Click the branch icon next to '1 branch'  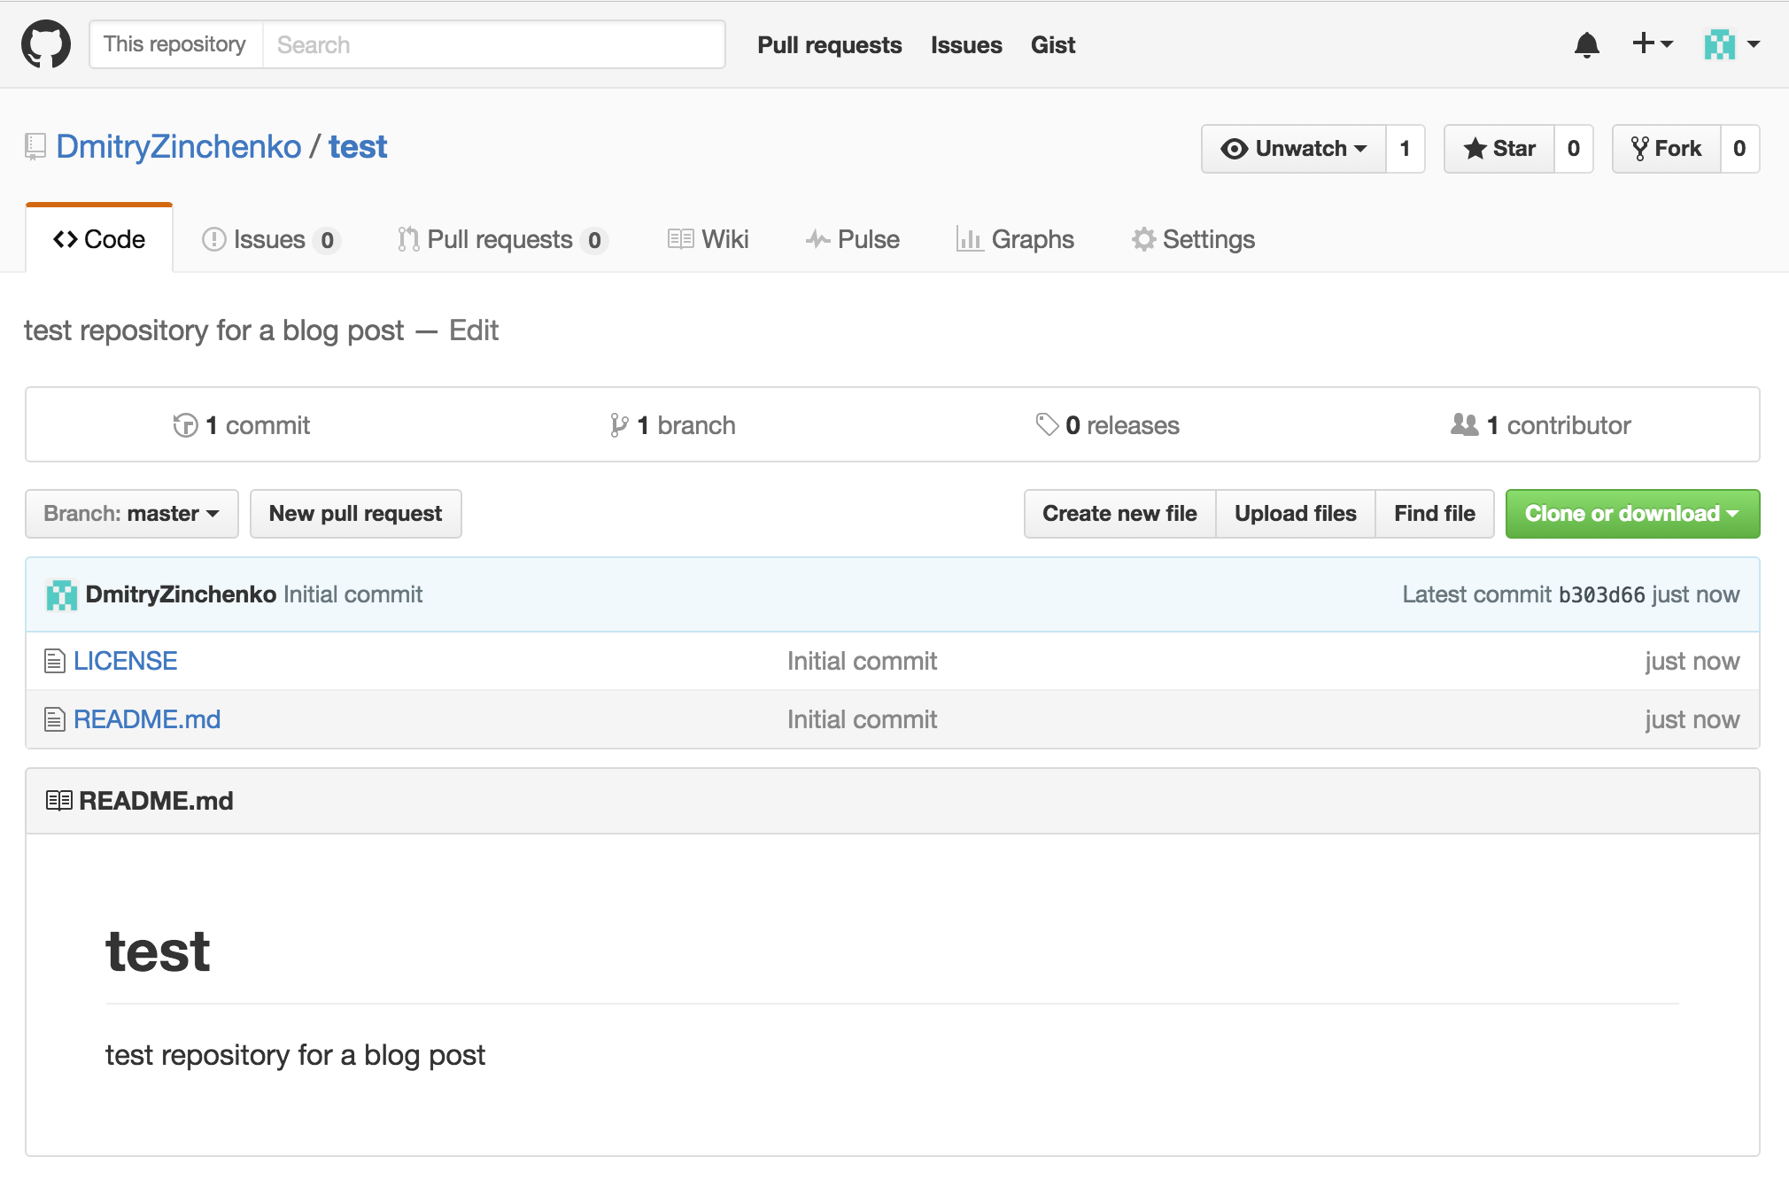pos(620,425)
